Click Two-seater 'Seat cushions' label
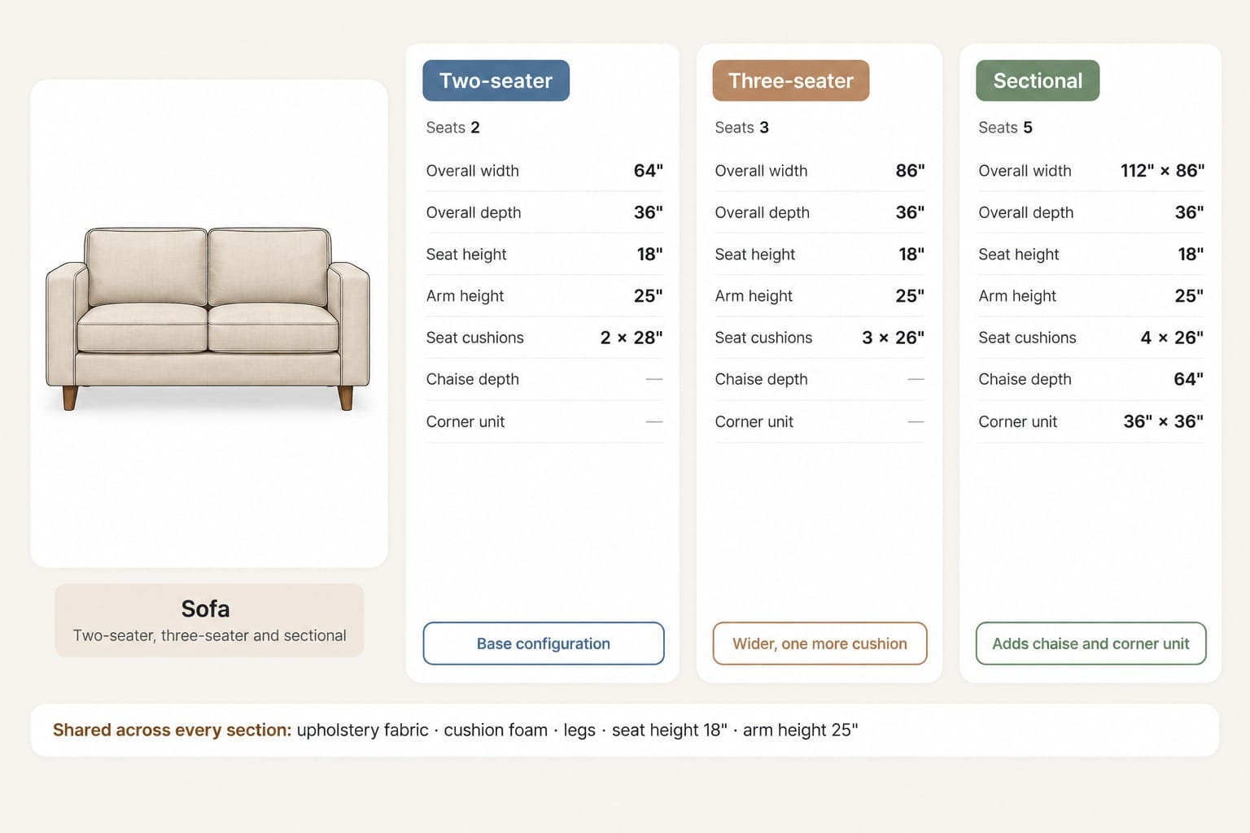Viewport: 1250px width, 833px height. (x=474, y=338)
